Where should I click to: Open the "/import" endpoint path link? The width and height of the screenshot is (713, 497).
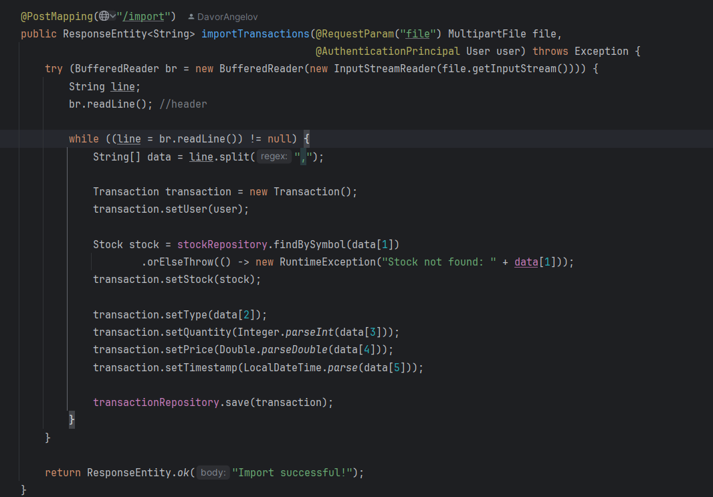point(146,16)
